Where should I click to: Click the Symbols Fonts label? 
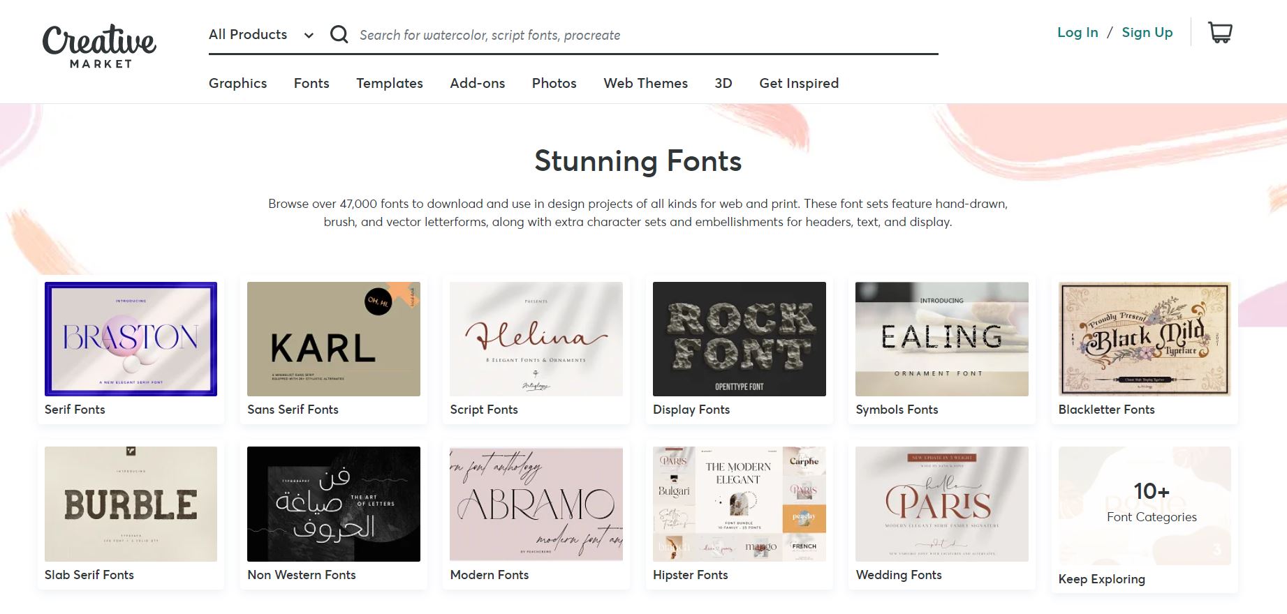coord(897,410)
